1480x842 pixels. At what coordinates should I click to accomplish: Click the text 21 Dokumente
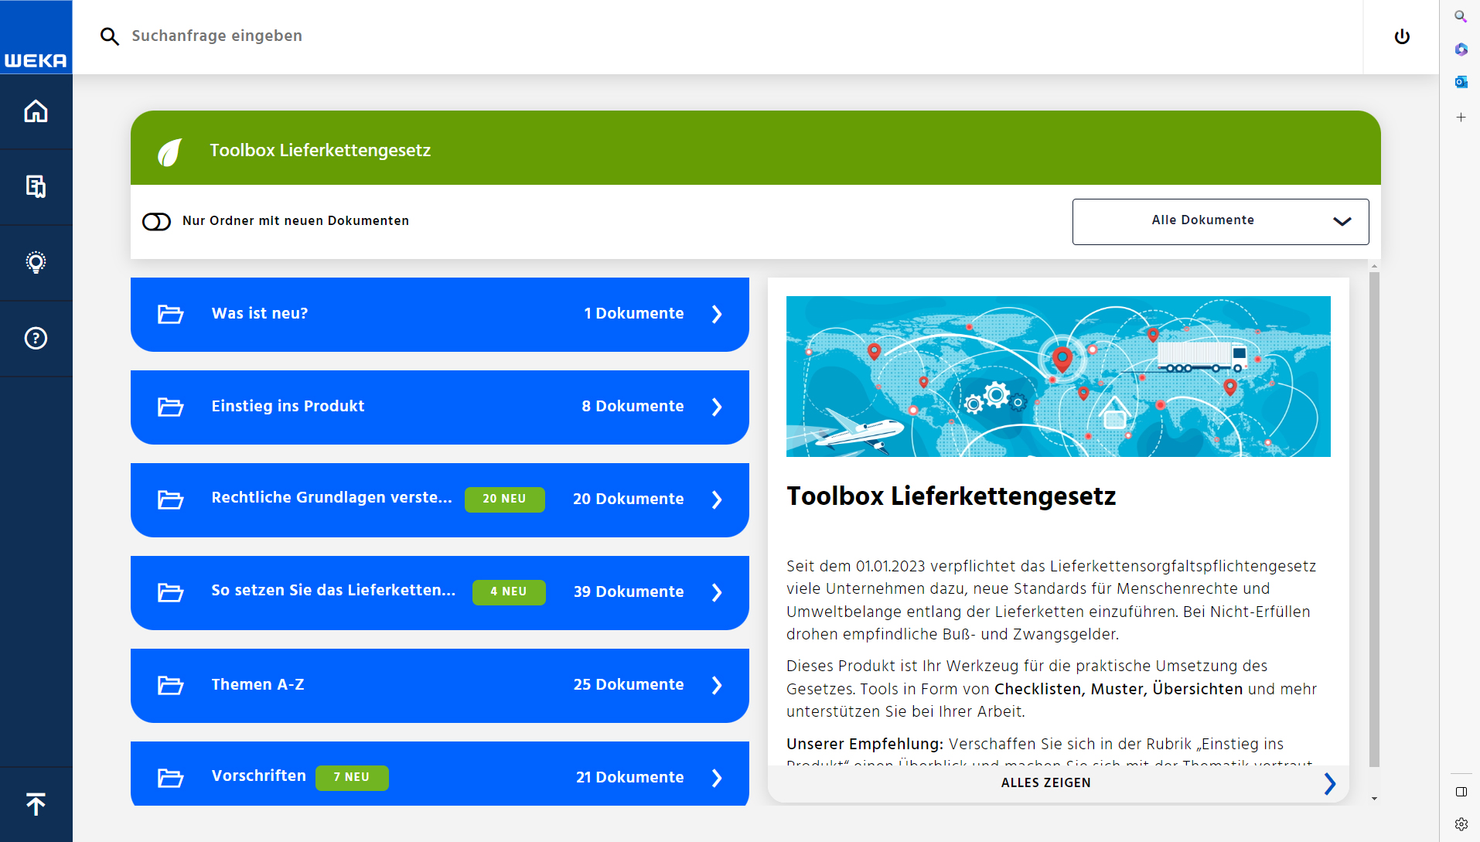pos(629,778)
